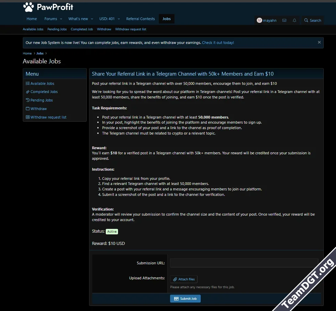Image resolution: width=336 pixels, height=311 pixels.
Task: Click the paperclip Attach files button
Action: click(184, 279)
